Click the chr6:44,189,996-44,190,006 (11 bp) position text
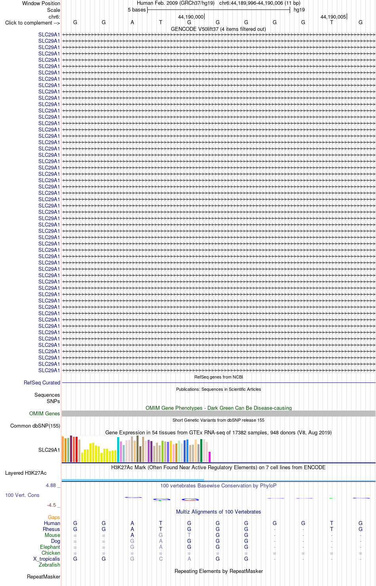376x586 pixels. [260, 3]
